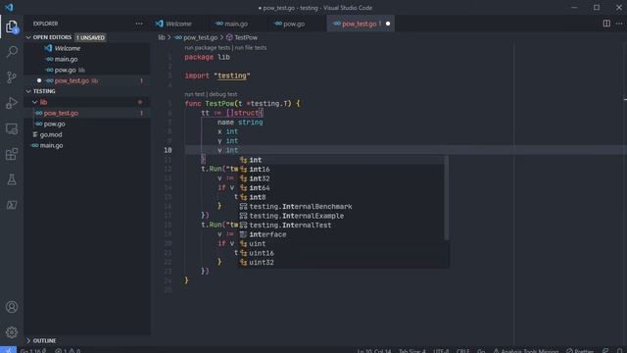This screenshot has width=627, height=353.
Task: Click lib in the breadcrumb
Action: tap(161, 37)
